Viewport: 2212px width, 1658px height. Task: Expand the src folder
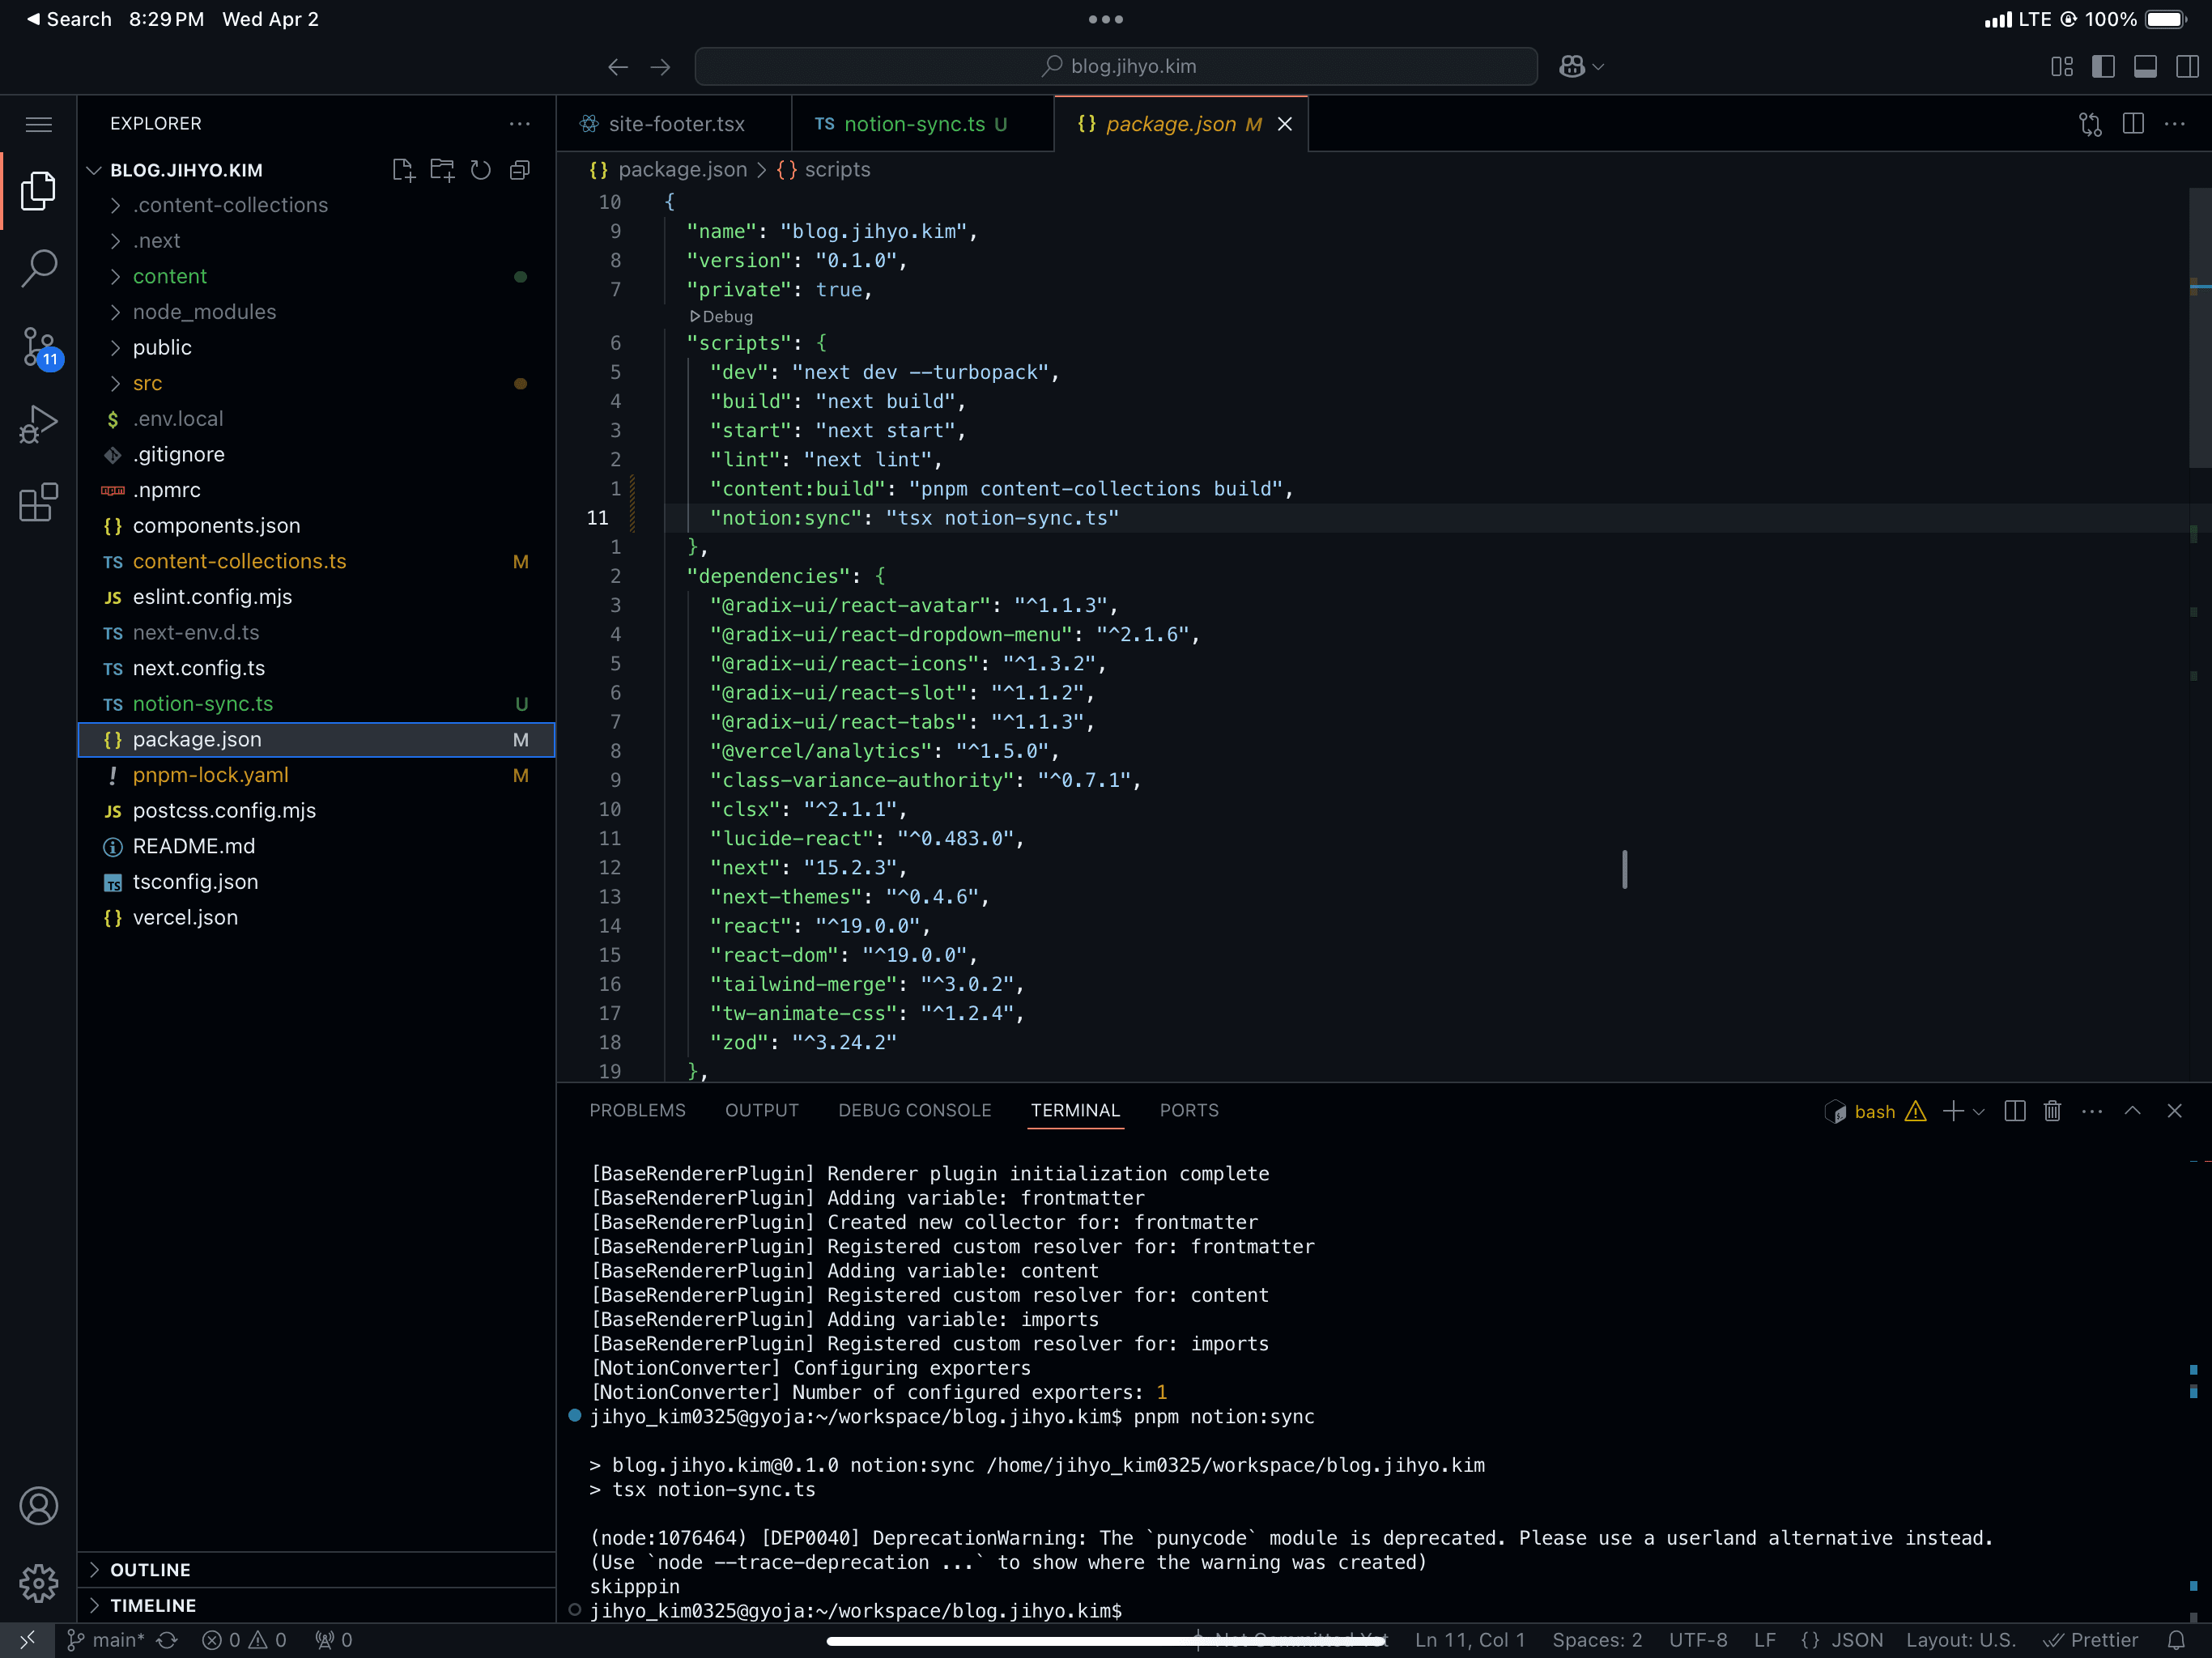(147, 383)
